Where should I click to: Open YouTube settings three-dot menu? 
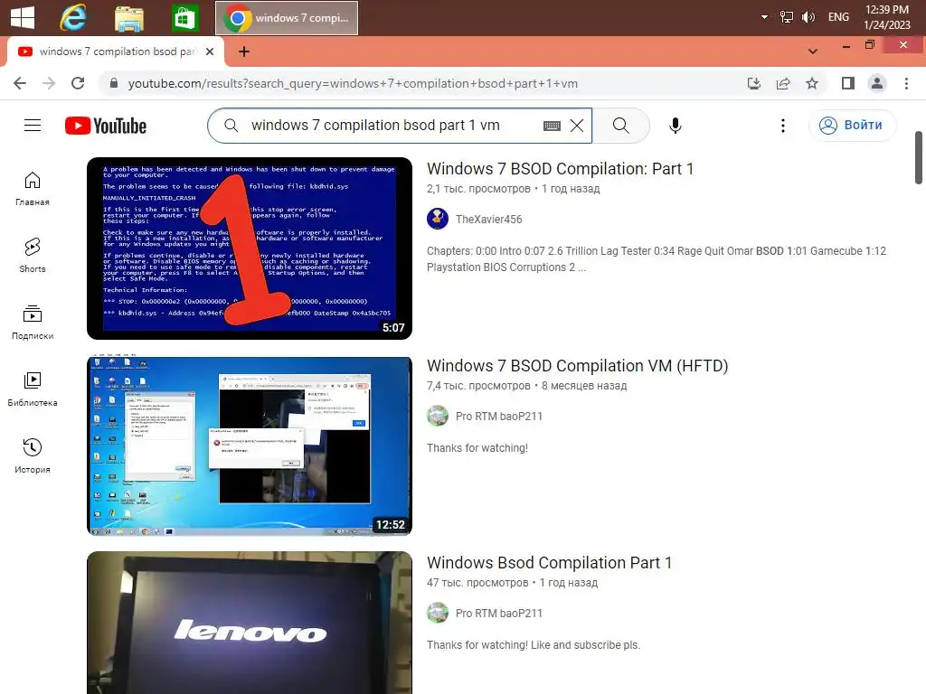coord(782,125)
